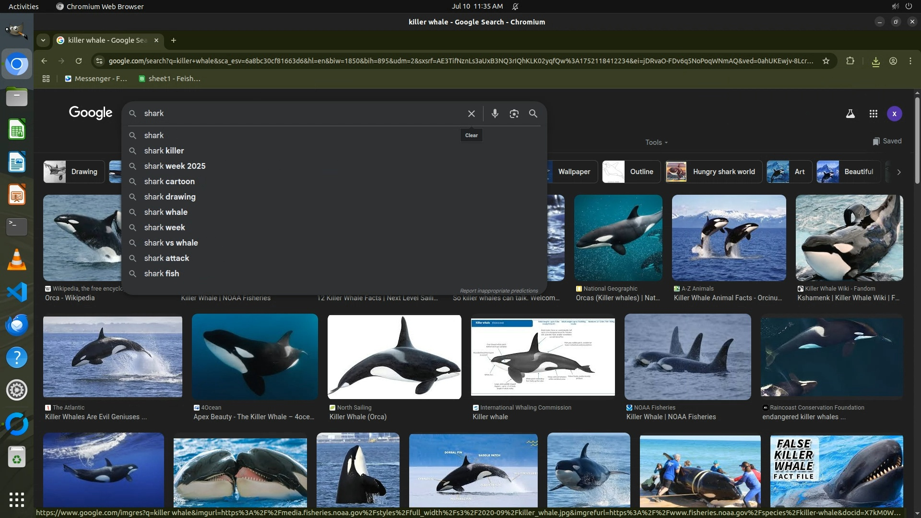Expand the Tools dropdown
Image resolution: width=921 pixels, height=518 pixels.
(656, 142)
